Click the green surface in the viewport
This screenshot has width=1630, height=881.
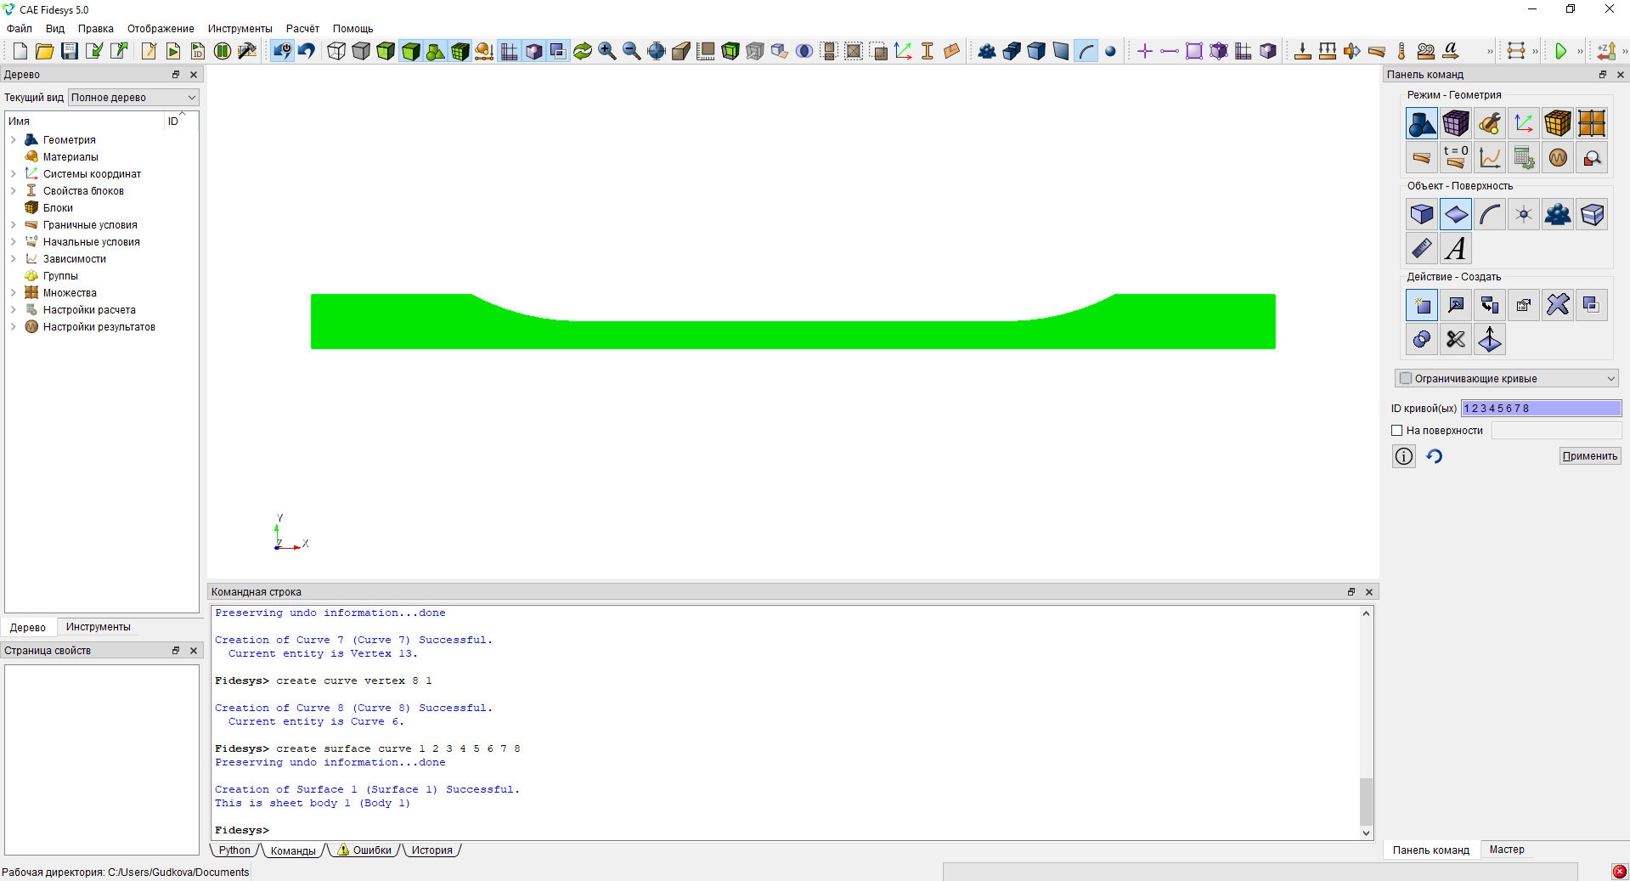[792, 335]
